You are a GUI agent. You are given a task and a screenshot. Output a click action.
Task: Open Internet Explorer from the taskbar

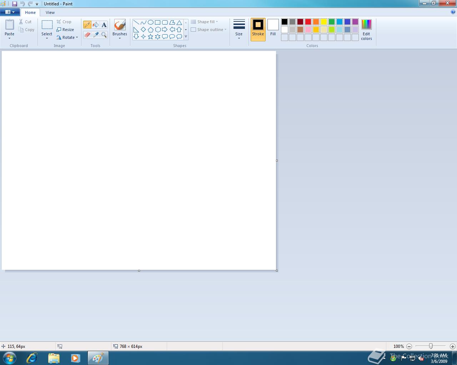point(32,358)
